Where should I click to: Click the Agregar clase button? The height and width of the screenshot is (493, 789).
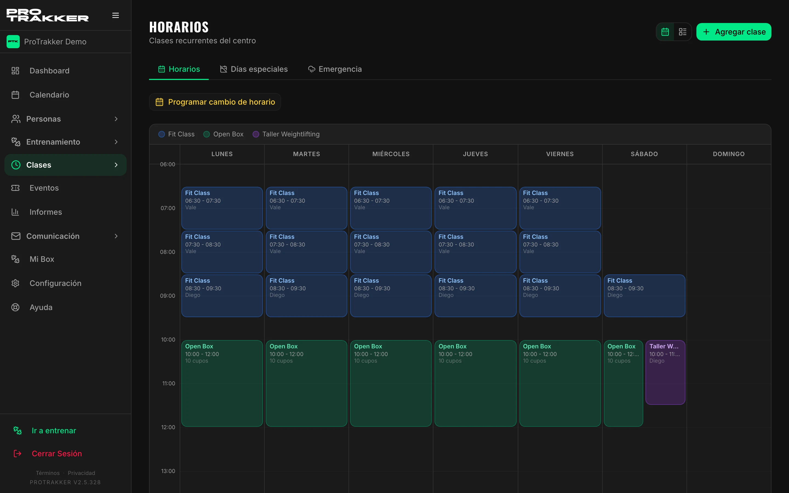tap(734, 31)
